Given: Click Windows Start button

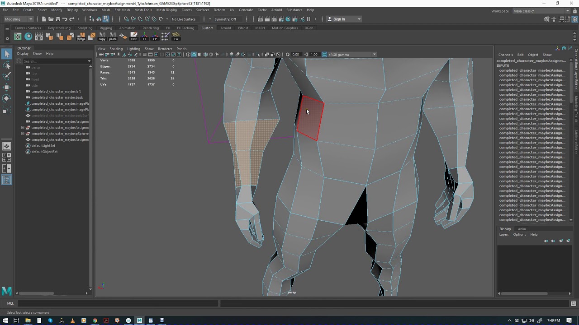Looking at the screenshot, I should click(5, 320).
